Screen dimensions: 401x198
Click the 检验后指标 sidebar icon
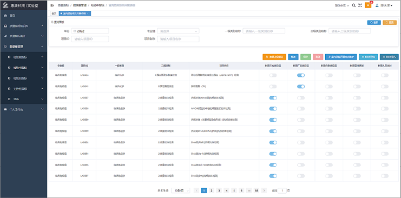point(10,78)
